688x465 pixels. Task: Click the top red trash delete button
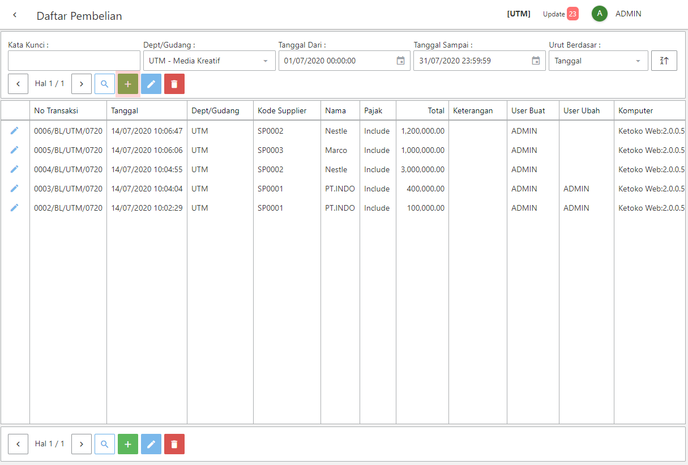click(x=174, y=84)
